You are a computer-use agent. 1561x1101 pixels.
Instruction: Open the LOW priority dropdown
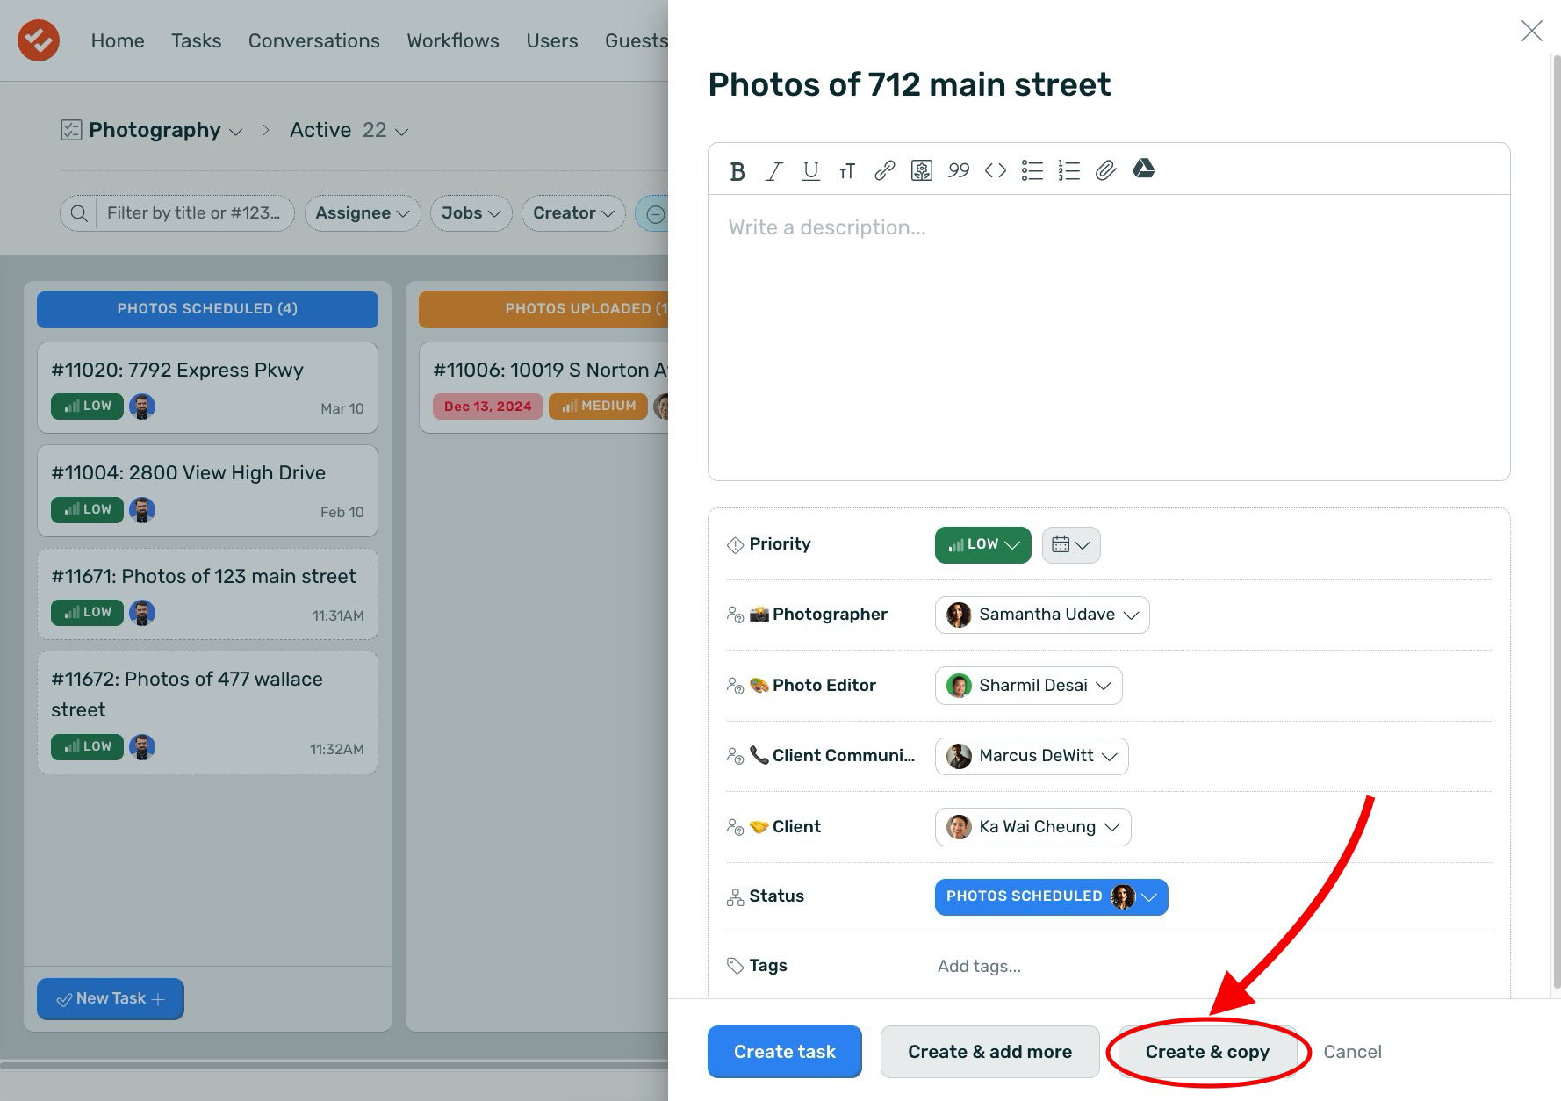pos(982,545)
